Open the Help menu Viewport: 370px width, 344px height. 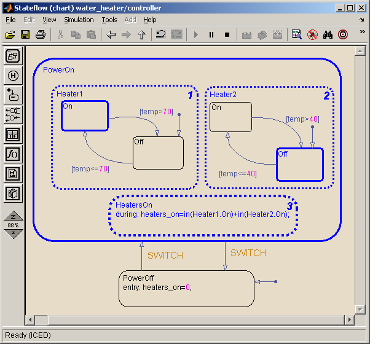(x=149, y=20)
